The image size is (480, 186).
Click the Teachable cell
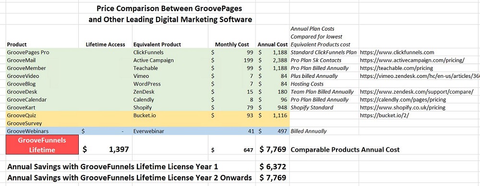(x=170, y=68)
